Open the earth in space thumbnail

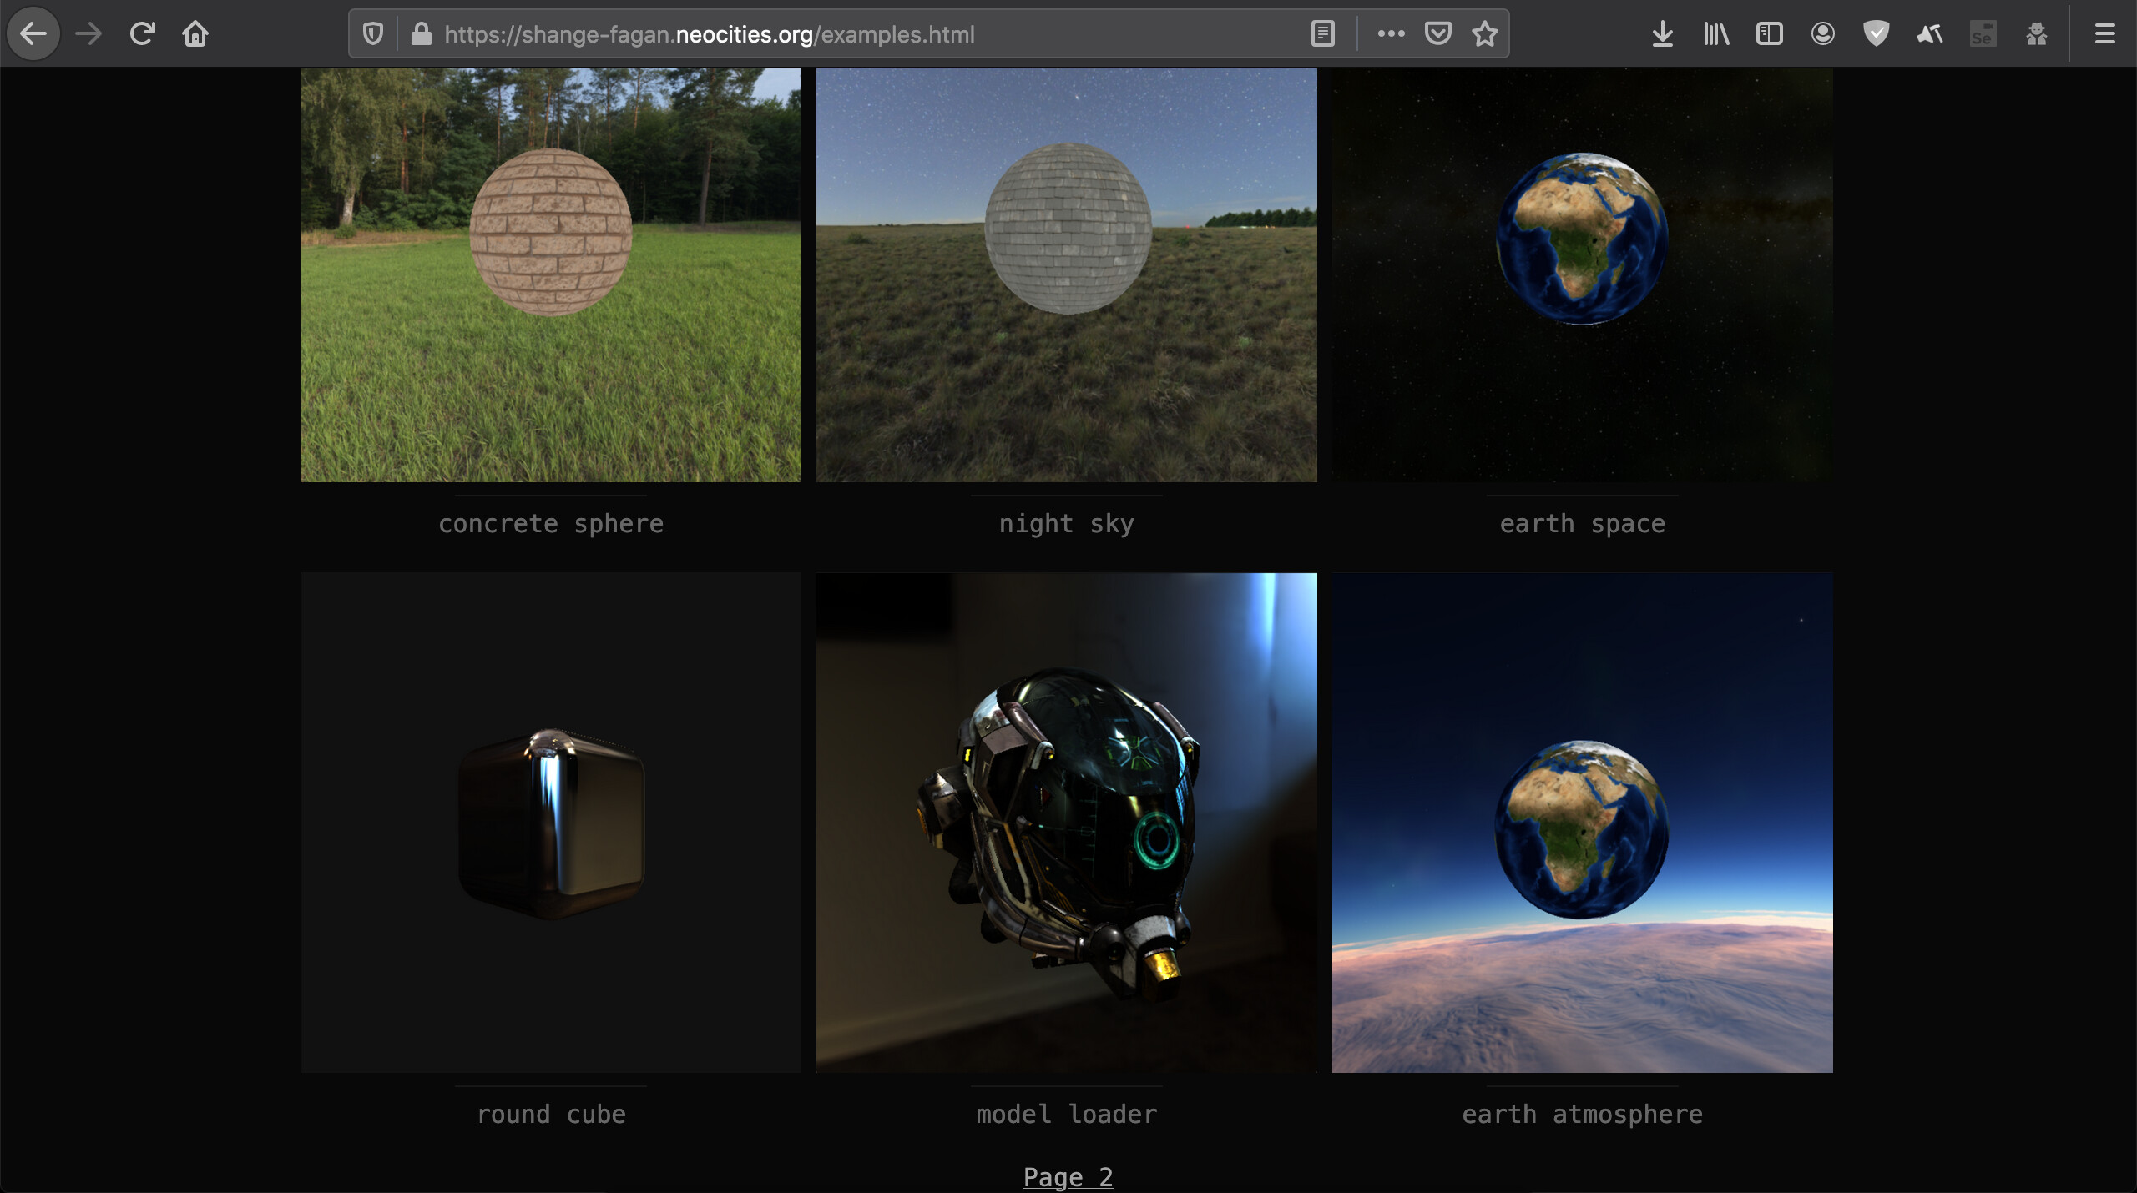tap(1583, 275)
